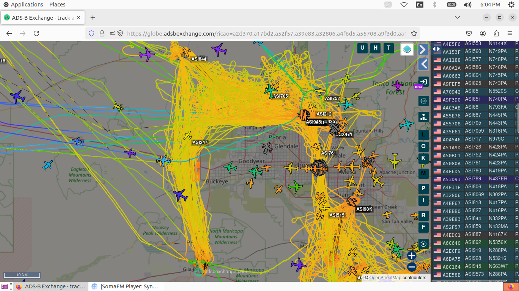
Task: Select table row ASI892 N5356X
Action: pos(475,243)
